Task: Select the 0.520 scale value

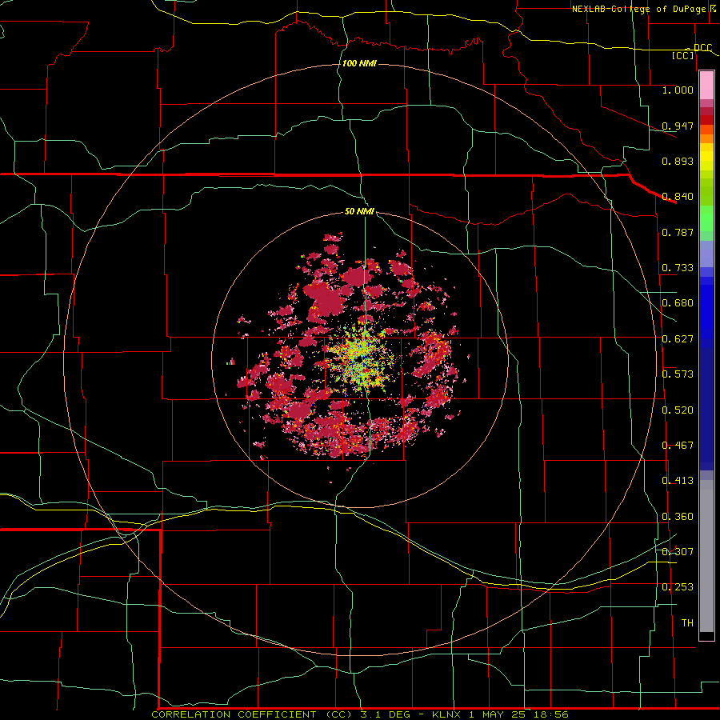Action: coord(678,410)
